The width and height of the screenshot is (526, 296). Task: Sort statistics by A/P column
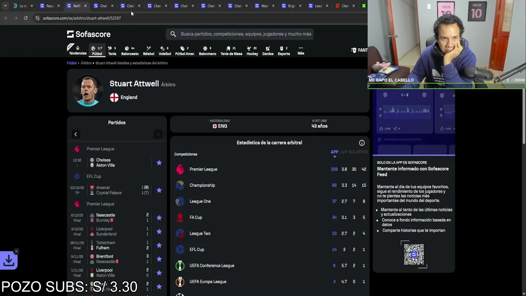[344, 152]
